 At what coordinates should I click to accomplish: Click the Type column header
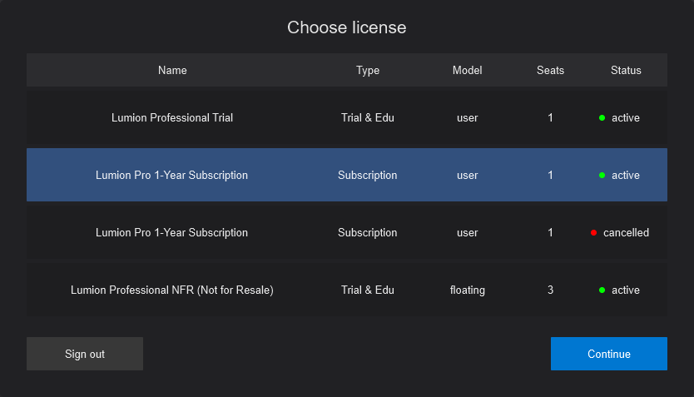point(367,71)
